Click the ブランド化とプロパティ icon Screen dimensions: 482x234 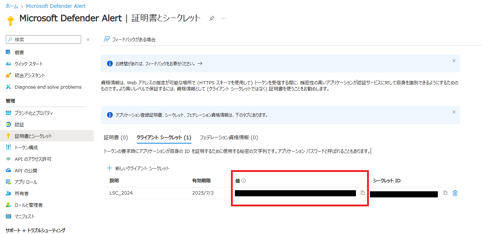pyautogui.click(x=8, y=113)
